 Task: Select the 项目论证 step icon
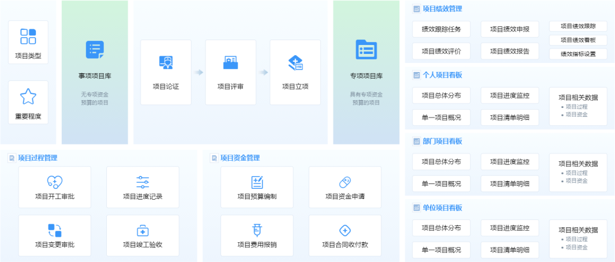click(166, 63)
